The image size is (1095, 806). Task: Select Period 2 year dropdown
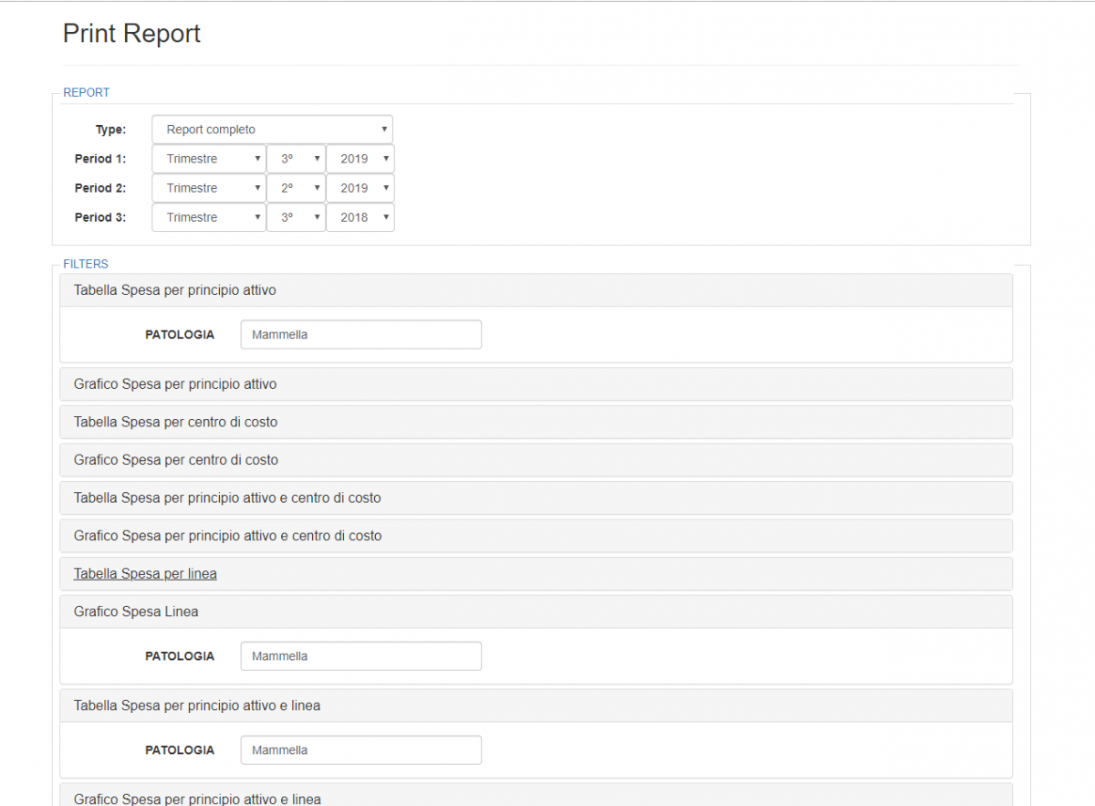point(360,188)
